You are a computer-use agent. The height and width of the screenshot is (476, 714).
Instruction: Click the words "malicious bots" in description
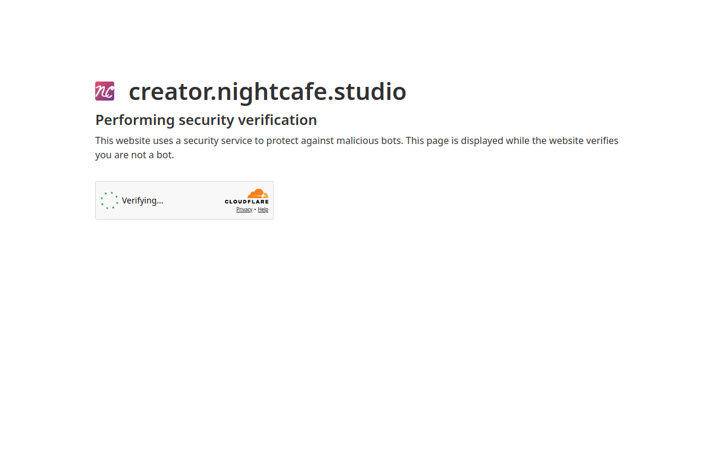[369, 140]
